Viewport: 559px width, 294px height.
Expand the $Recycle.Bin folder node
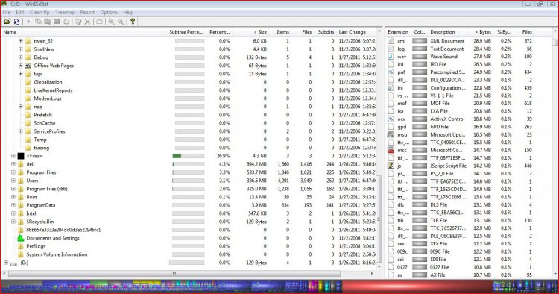point(13,222)
